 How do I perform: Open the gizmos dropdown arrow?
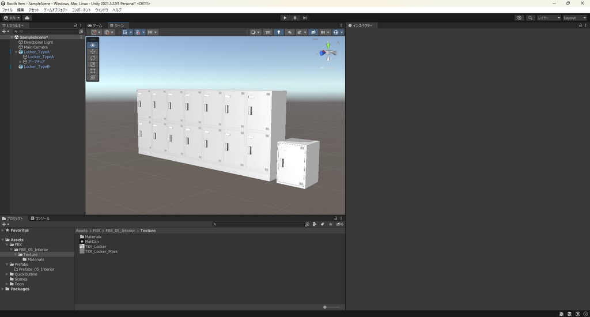[342, 32]
